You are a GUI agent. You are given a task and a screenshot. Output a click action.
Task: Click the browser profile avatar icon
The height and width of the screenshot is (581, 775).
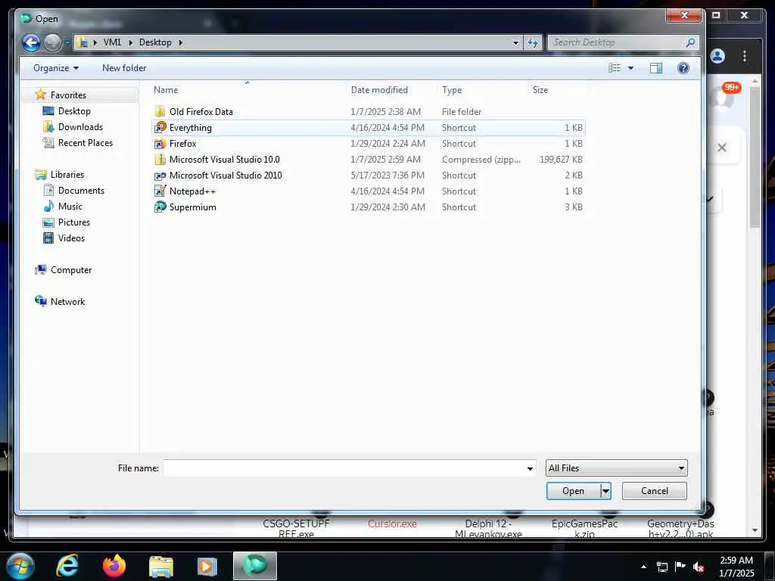pyautogui.click(x=717, y=56)
